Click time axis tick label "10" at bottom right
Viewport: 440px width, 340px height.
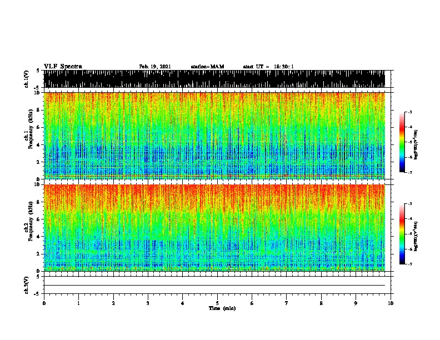coord(391,303)
